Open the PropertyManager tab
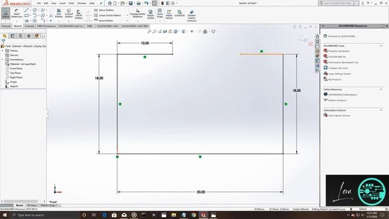389x219 pixels. pos(13,36)
